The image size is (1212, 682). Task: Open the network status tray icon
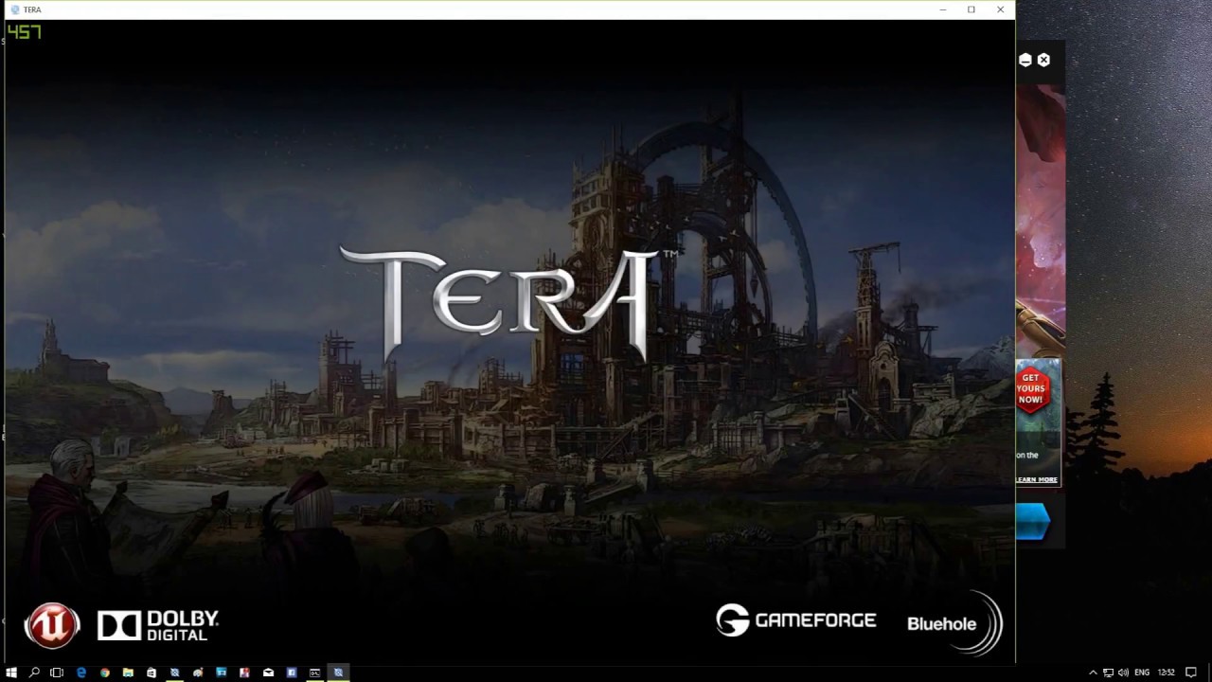(1108, 673)
